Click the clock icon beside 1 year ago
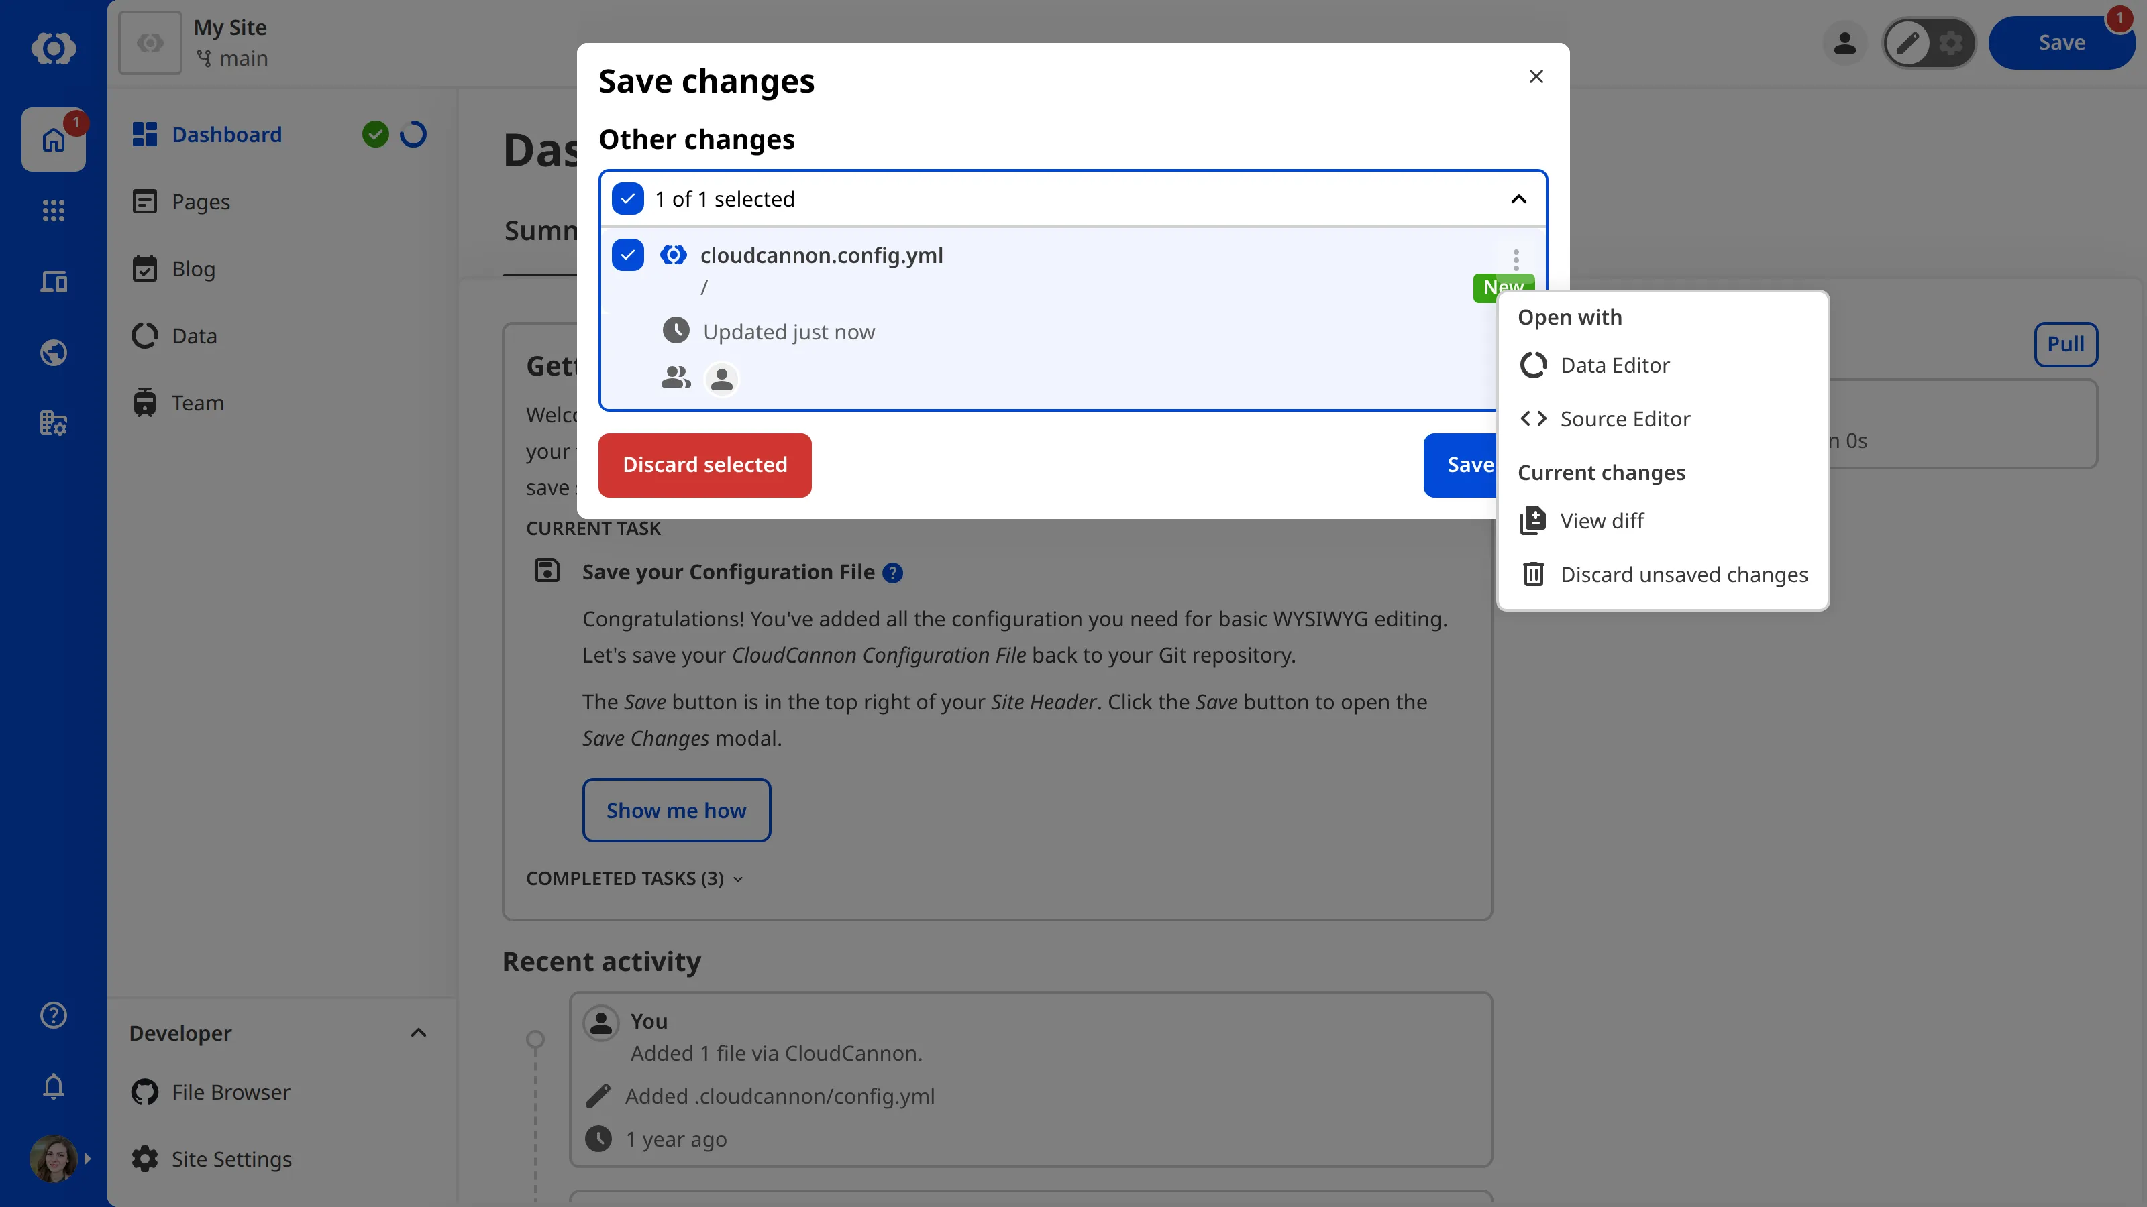The image size is (2147, 1207). (x=598, y=1139)
